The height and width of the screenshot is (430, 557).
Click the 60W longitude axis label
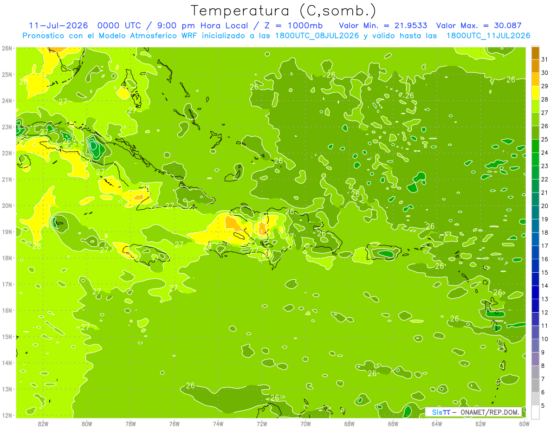[524, 424]
